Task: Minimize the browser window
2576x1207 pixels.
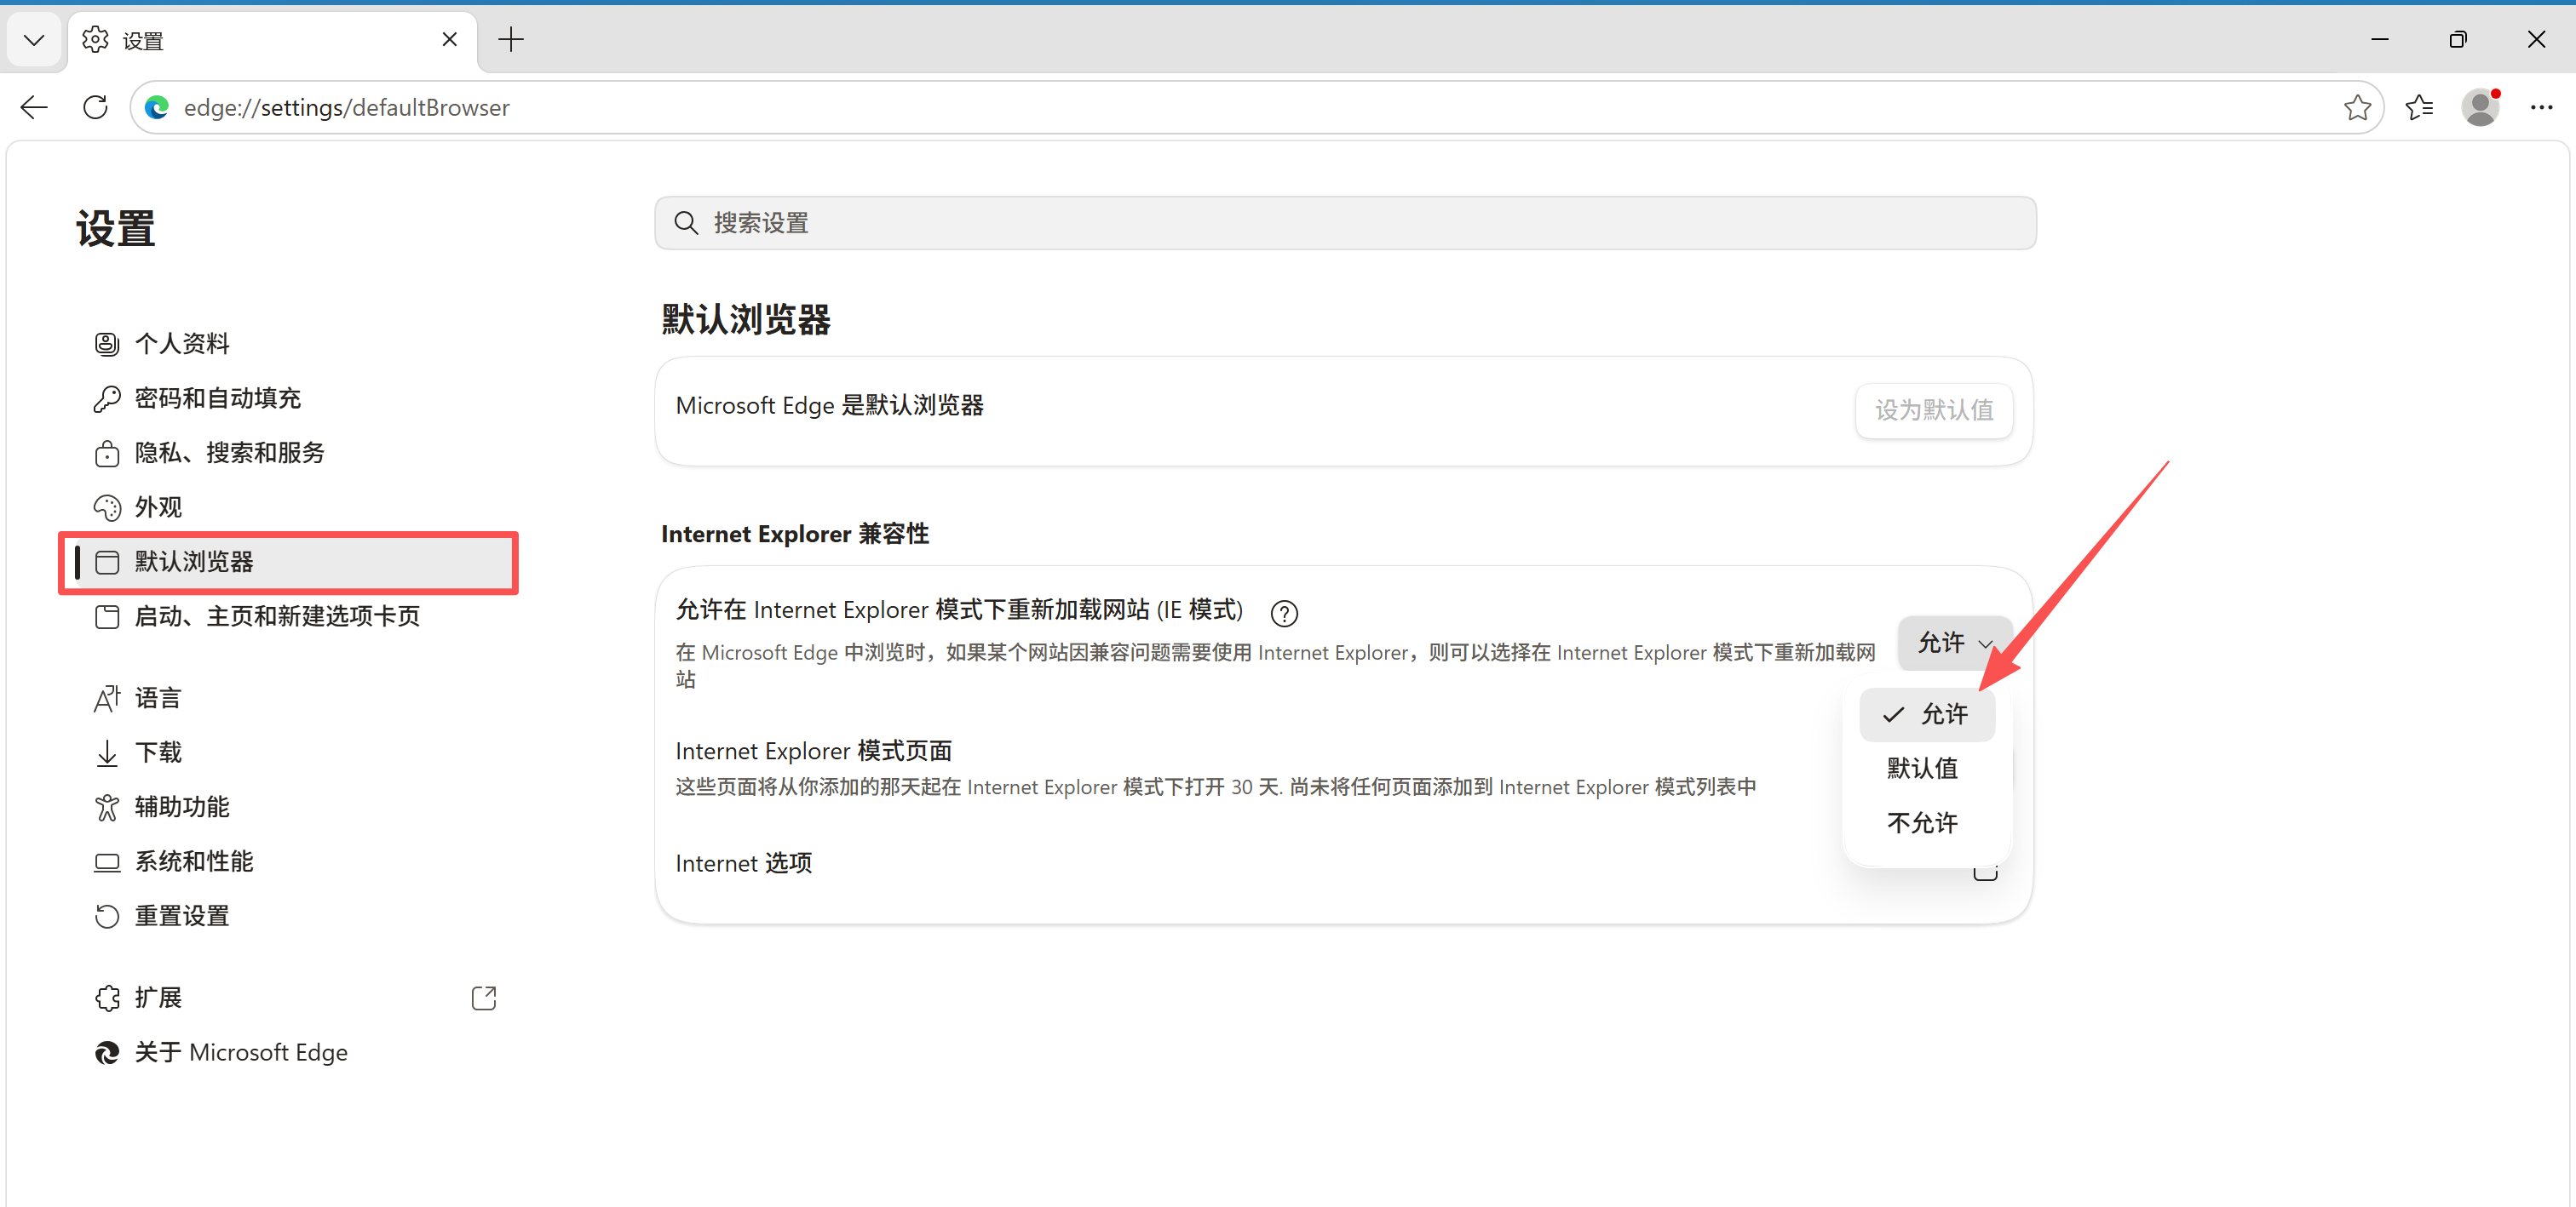Action: [2379, 39]
